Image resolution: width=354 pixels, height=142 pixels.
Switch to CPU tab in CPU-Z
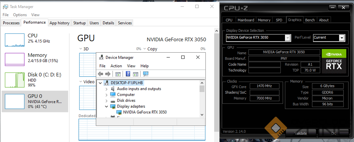click(229, 20)
